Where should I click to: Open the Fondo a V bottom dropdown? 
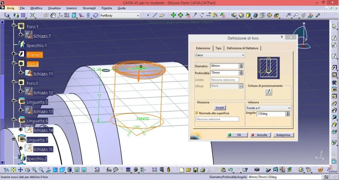tap(268, 108)
